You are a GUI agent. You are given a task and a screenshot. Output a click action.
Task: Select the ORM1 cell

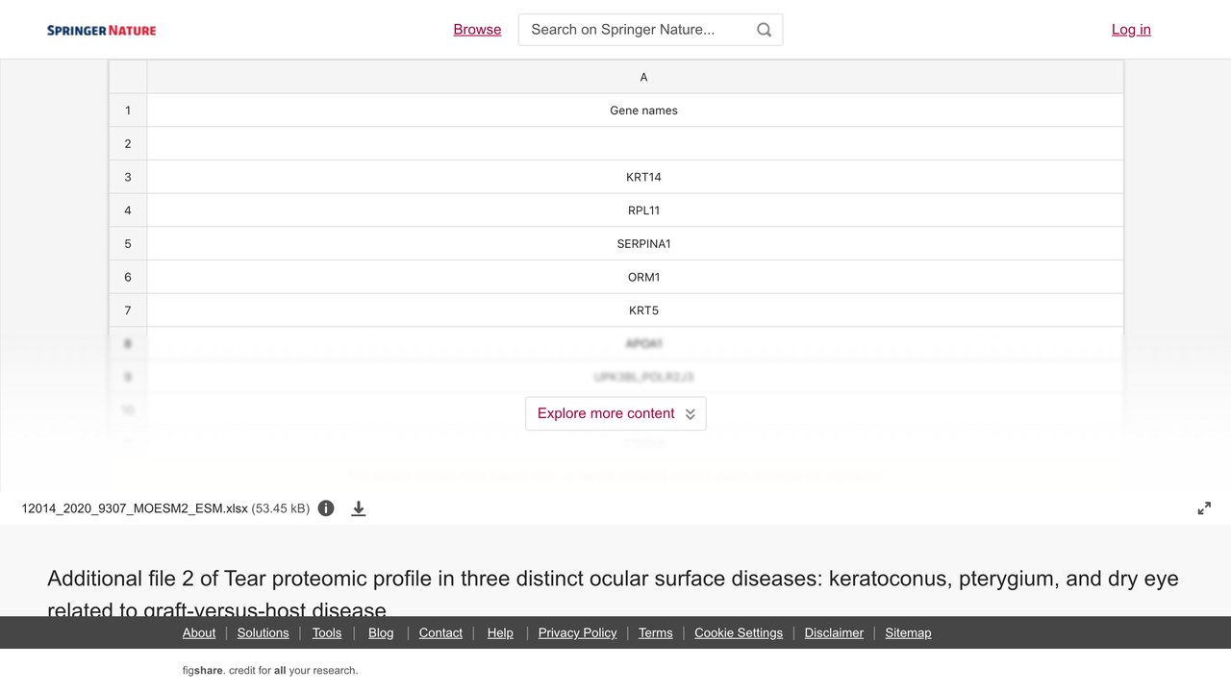[x=635, y=277]
